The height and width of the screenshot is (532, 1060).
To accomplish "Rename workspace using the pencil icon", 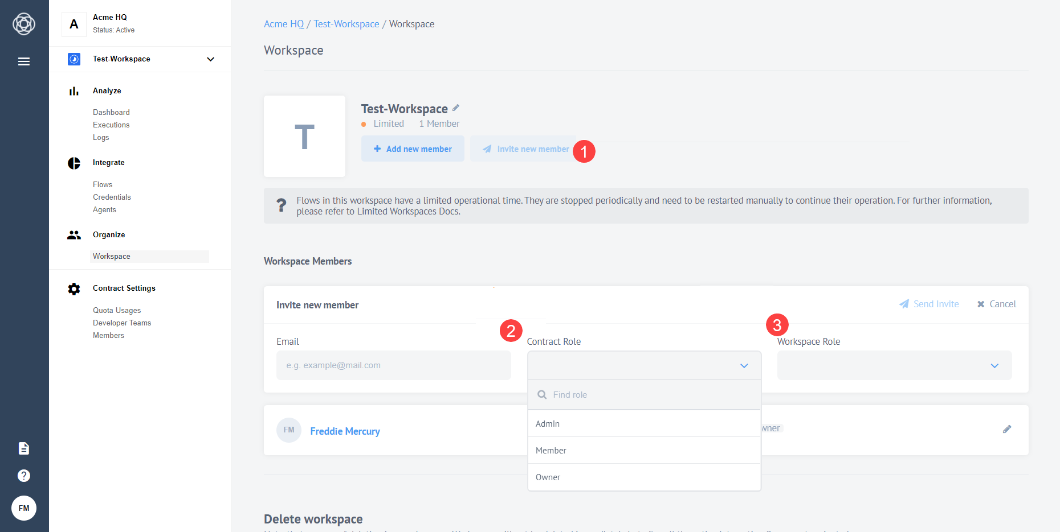I will tap(456, 107).
